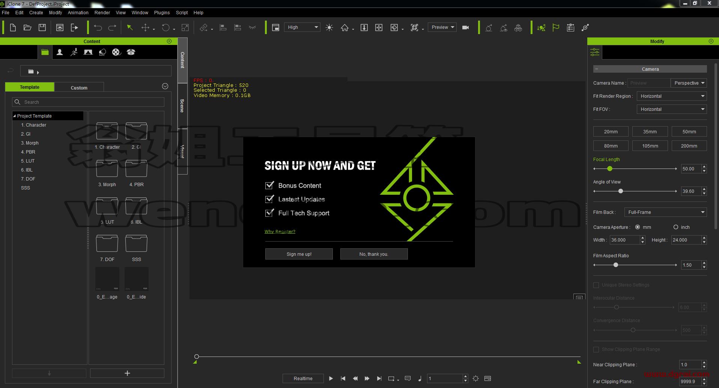Screen dimensions: 719x388
Task: Enable Unique Stereo Settings checkbox
Action: coord(596,285)
